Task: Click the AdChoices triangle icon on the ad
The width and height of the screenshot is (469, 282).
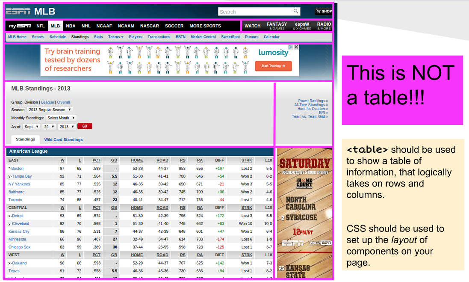Action: (290, 47)
